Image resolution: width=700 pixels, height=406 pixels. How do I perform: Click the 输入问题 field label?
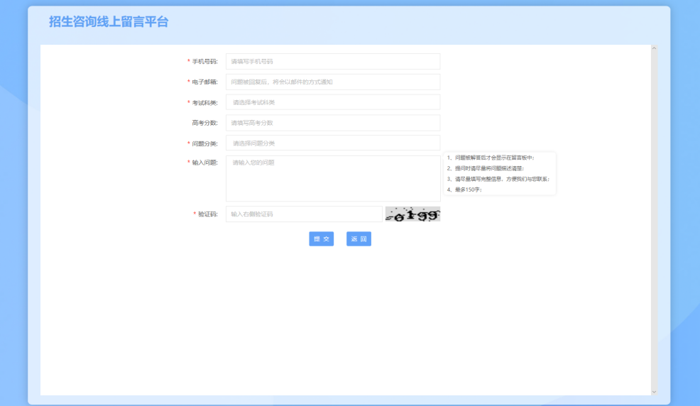click(204, 163)
